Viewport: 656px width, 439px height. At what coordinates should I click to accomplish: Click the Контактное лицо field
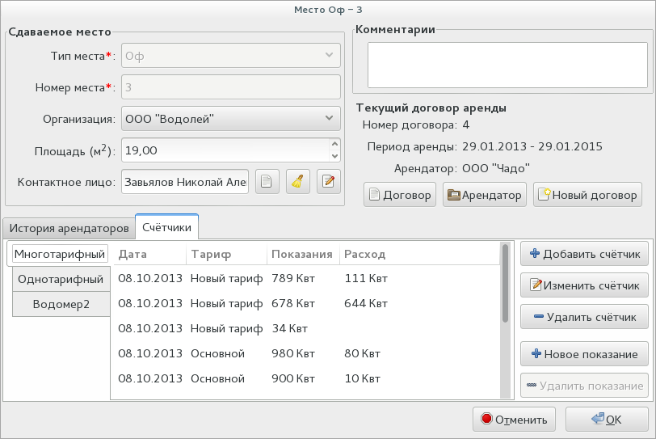point(185,182)
